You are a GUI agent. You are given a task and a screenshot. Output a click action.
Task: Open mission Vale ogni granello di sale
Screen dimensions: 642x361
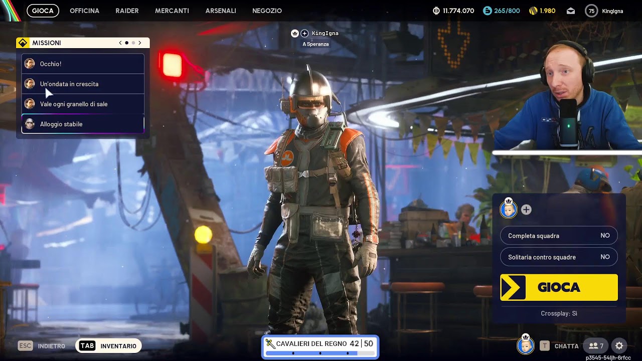(83, 104)
